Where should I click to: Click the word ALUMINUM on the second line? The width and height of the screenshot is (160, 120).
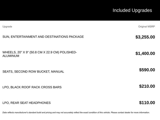point(11,56)
